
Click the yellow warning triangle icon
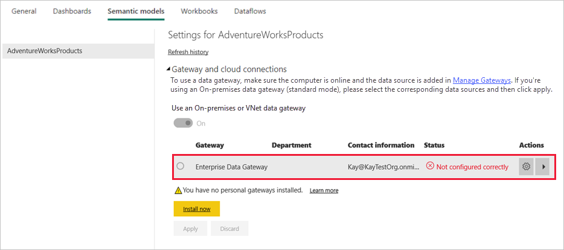click(178, 190)
